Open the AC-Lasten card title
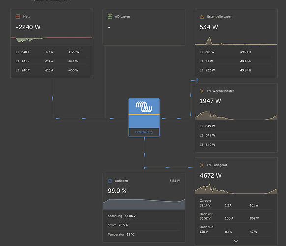Image resolution: width=286 pixels, height=246 pixels. pyautogui.click(x=122, y=16)
